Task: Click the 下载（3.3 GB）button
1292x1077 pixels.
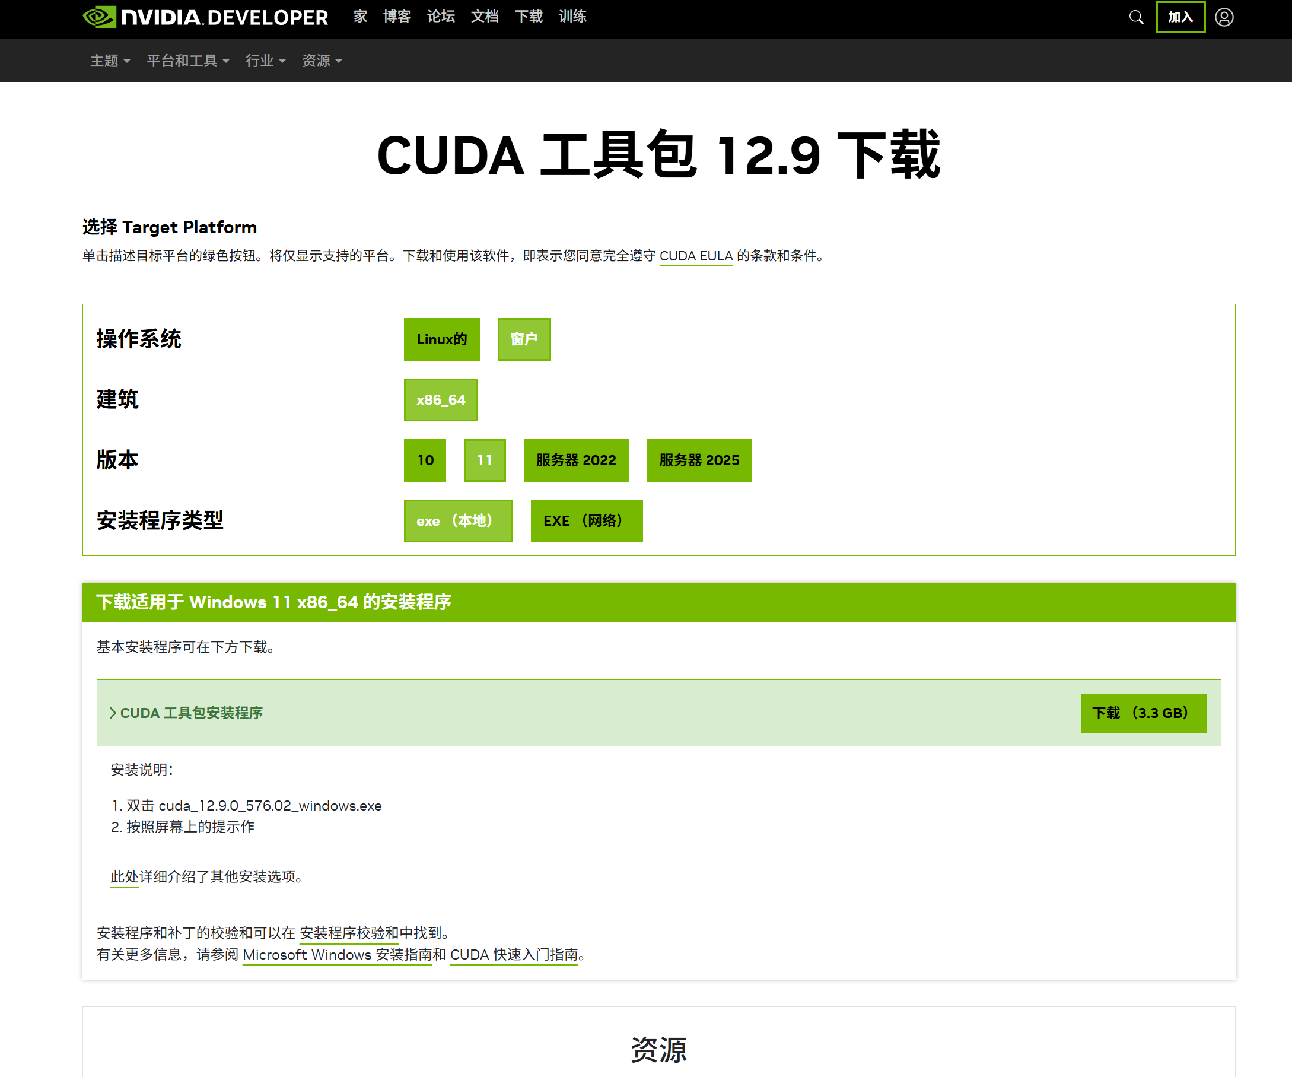Action: click(x=1143, y=713)
